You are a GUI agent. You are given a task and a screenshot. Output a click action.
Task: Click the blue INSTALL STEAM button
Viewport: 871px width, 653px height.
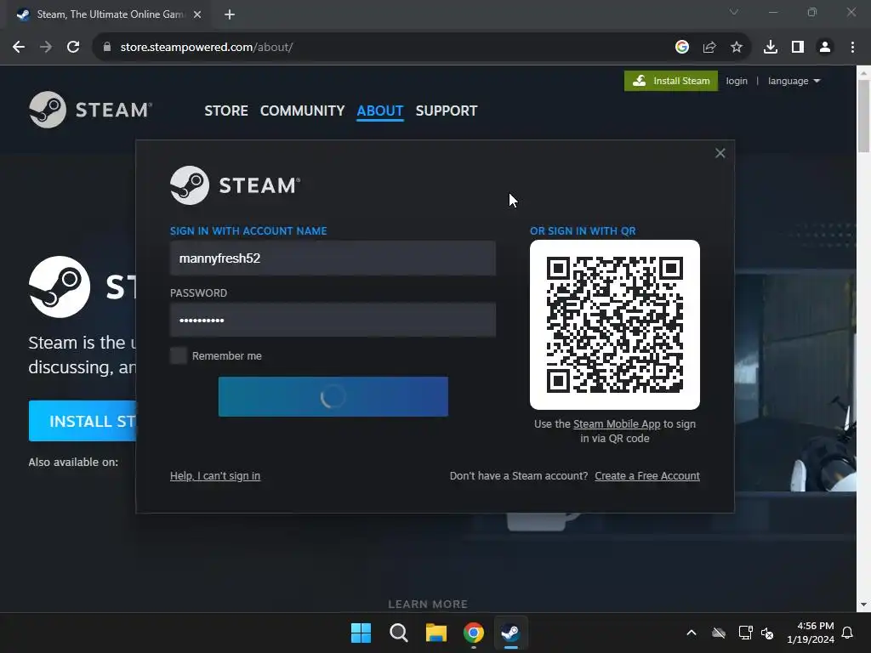coord(83,421)
